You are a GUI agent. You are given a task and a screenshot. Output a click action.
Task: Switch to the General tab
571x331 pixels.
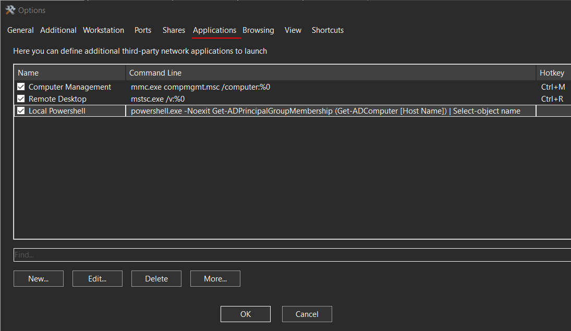(20, 30)
